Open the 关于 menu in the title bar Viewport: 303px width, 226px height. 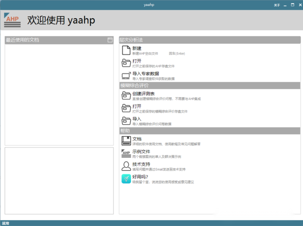277,5
